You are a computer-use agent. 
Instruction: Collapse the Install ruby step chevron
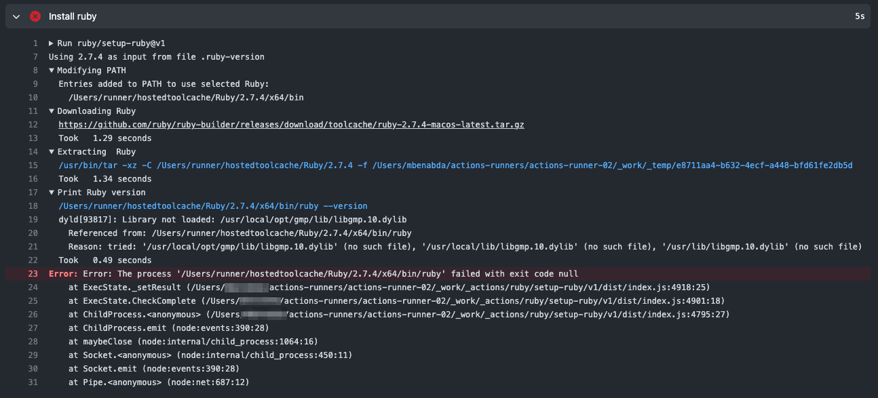click(x=16, y=16)
